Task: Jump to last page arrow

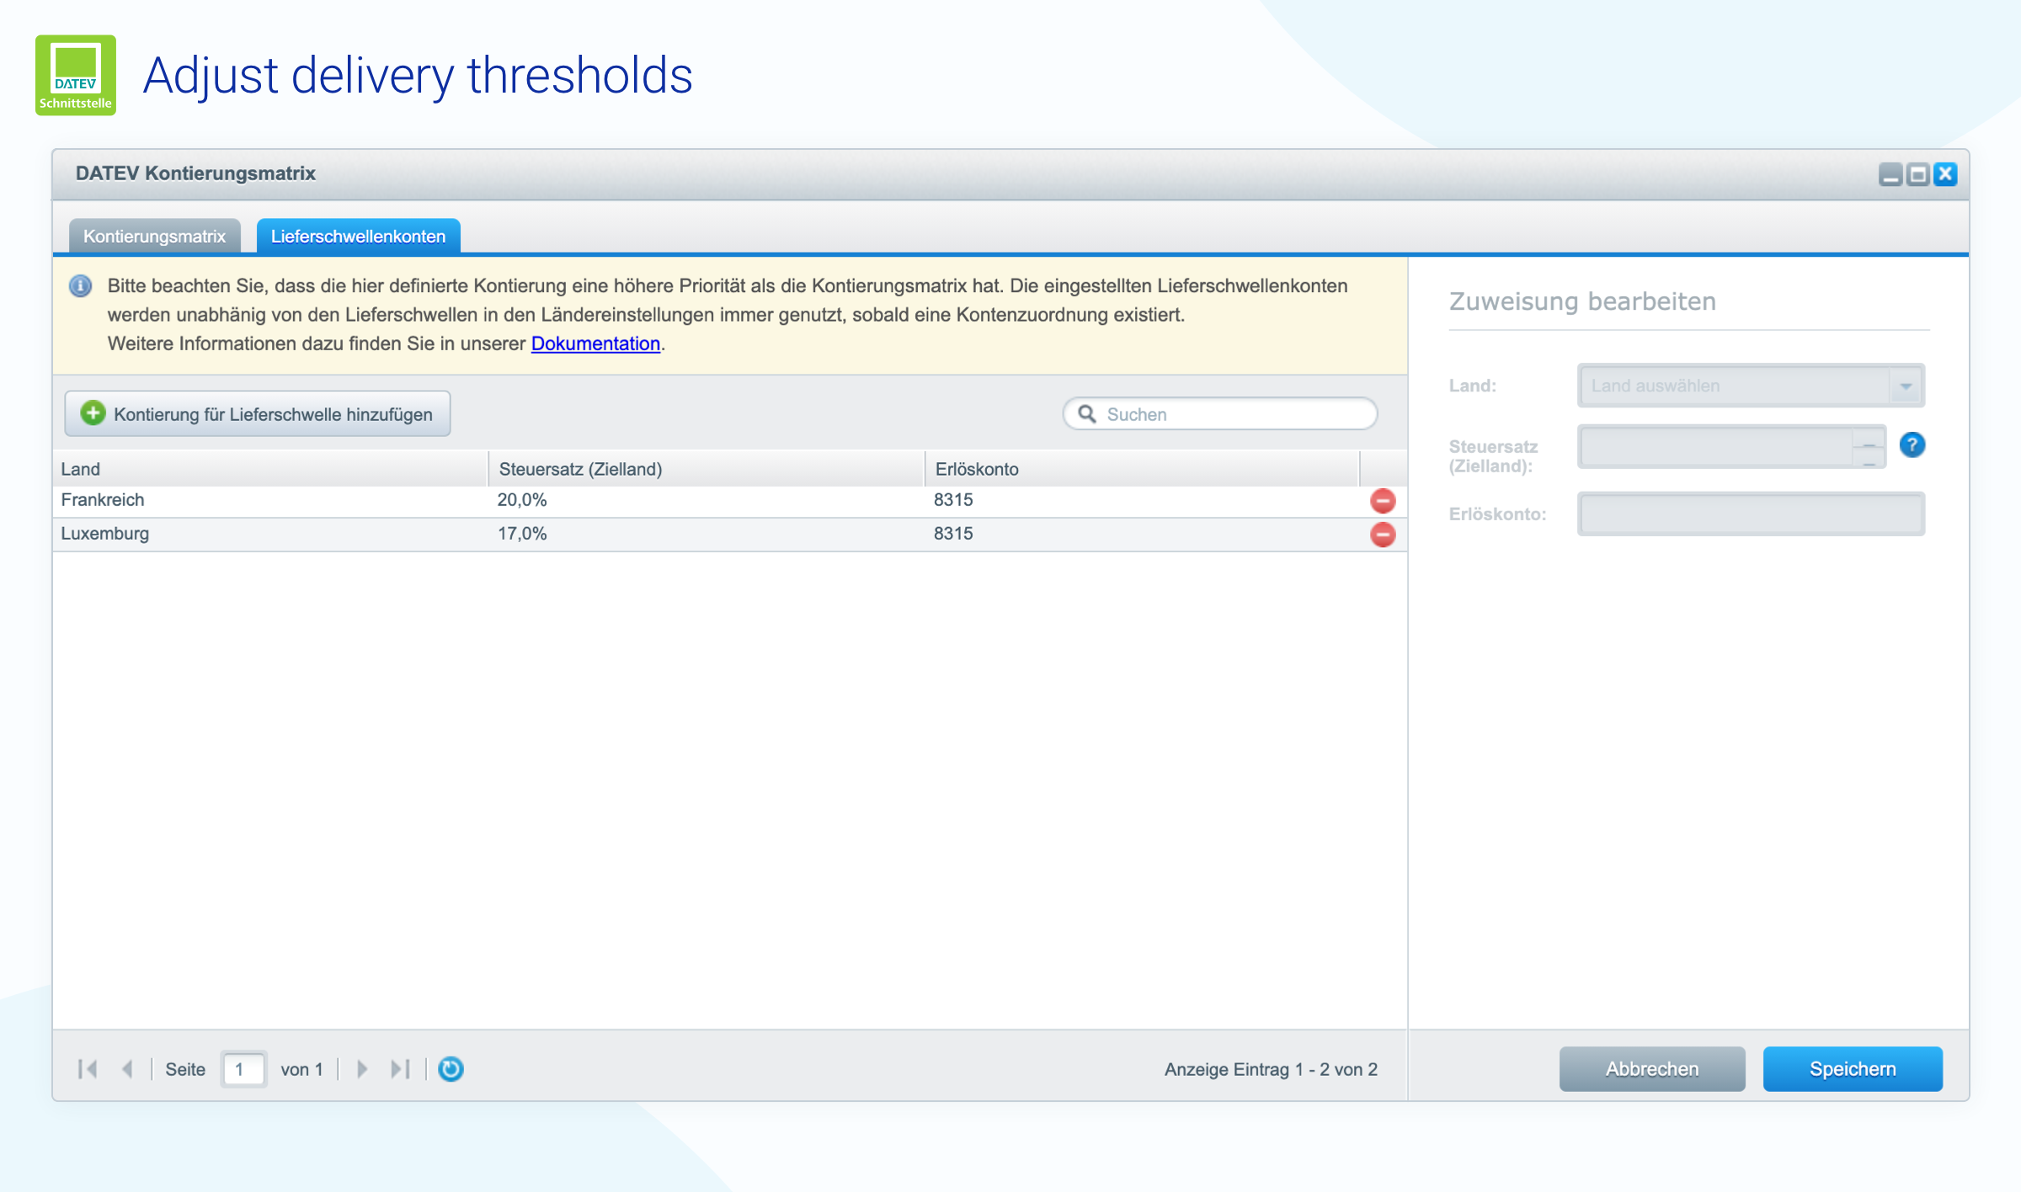Action: click(401, 1069)
